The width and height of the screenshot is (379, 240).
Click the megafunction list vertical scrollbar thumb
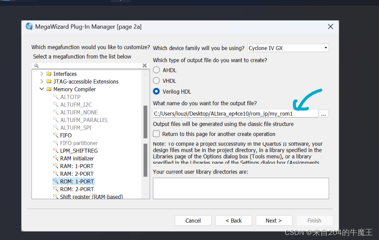click(x=145, y=141)
